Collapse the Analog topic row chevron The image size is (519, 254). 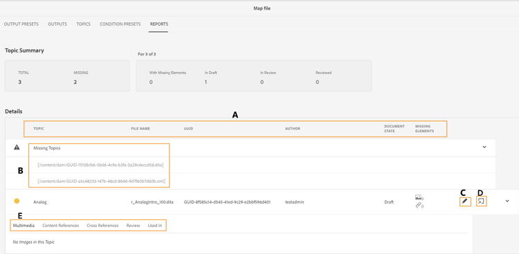[x=507, y=201]
